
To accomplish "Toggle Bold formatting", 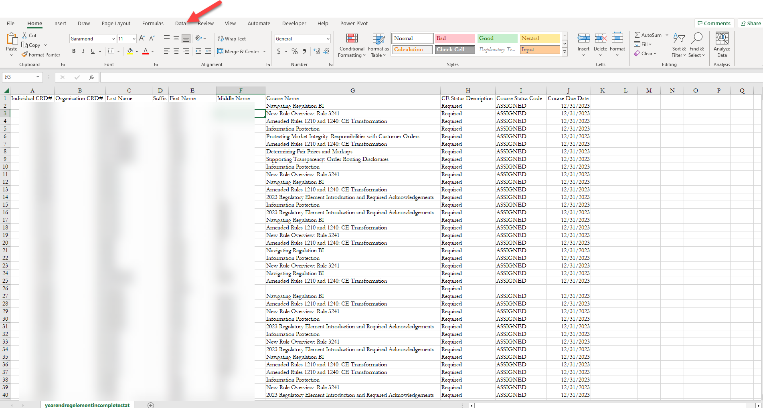I will [74, 51].
